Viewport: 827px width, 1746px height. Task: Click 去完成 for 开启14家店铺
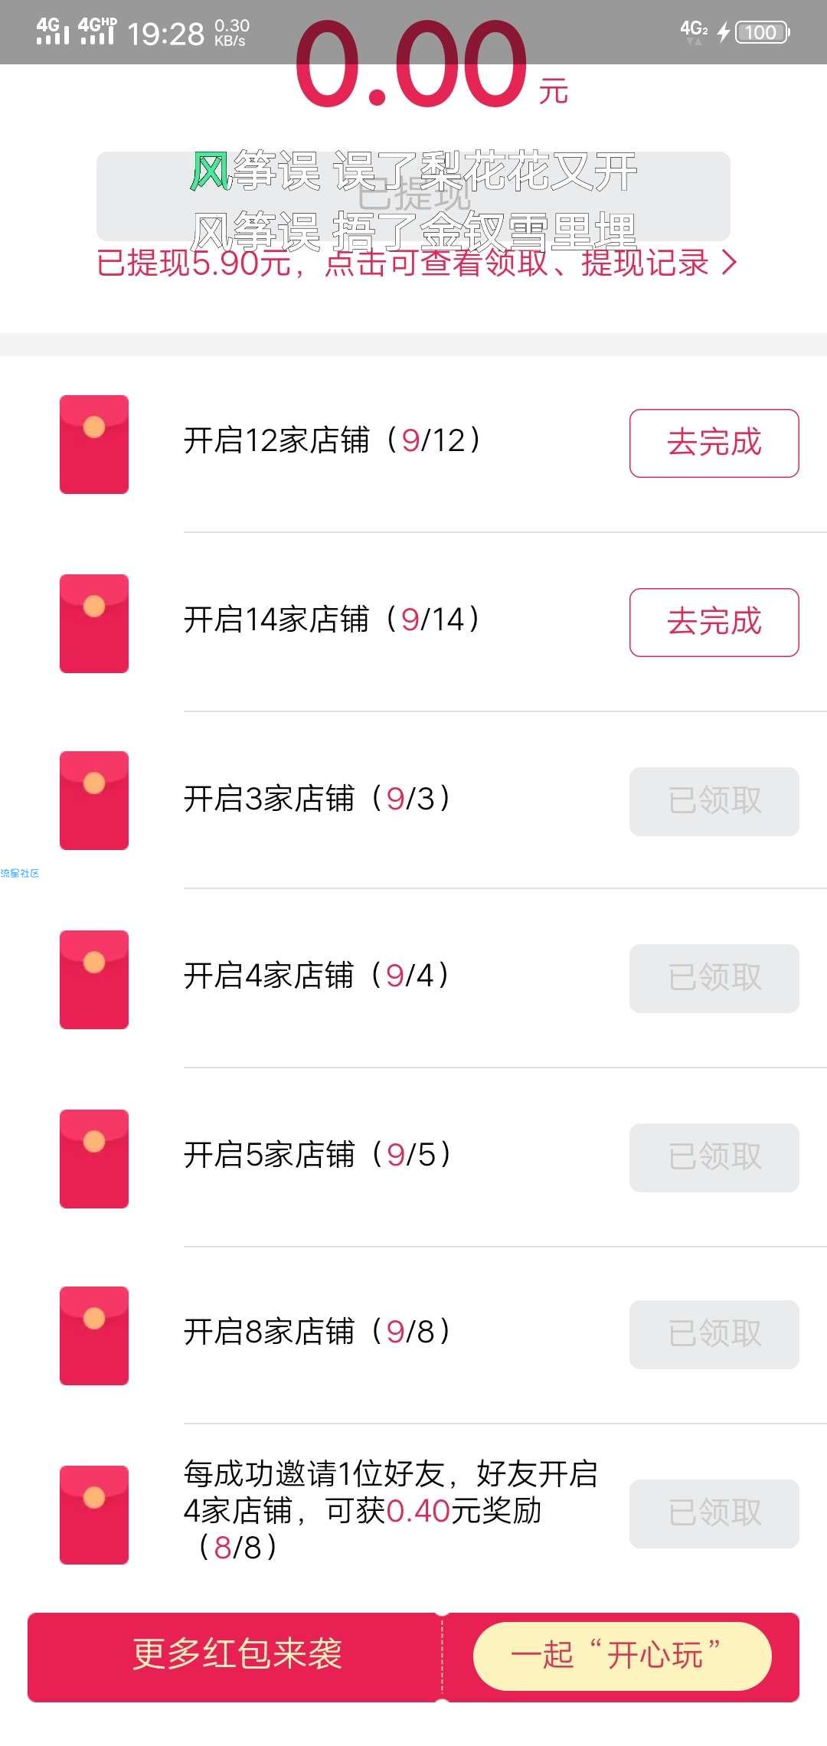[x=714, y=623]
